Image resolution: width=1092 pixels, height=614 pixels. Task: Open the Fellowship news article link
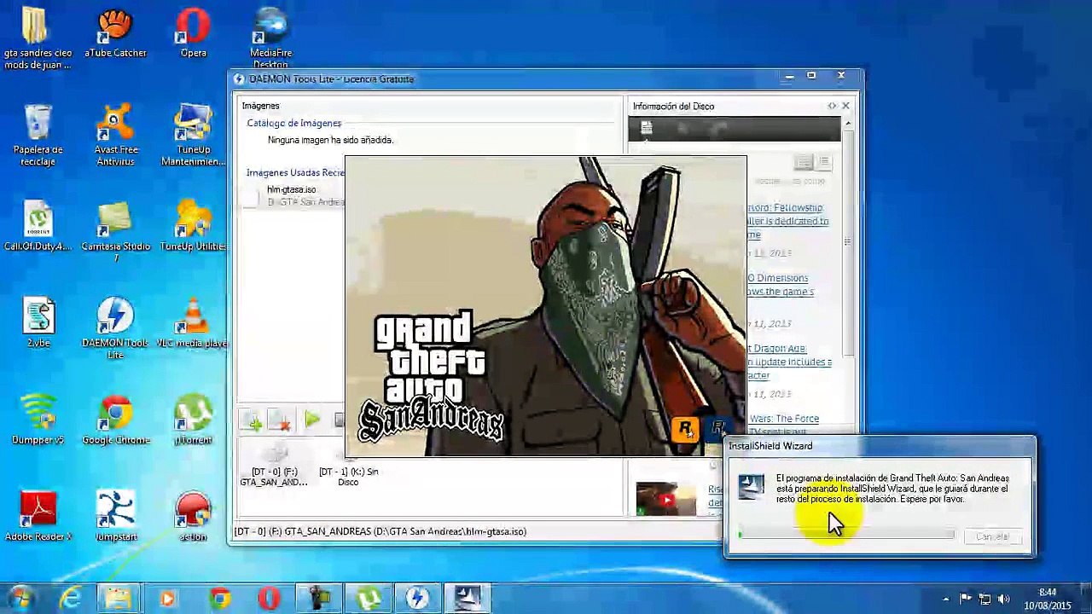788,221
